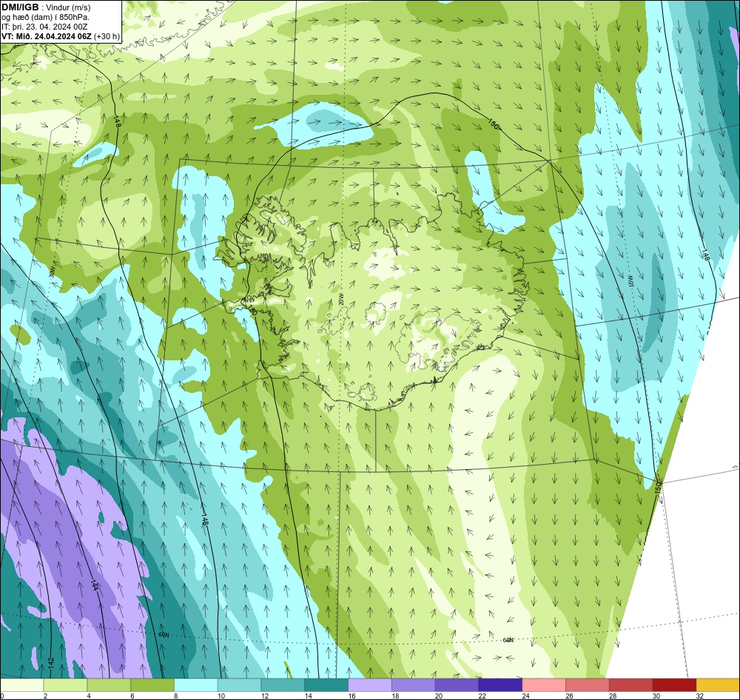Click legend tick value '32'

point(700,696)
